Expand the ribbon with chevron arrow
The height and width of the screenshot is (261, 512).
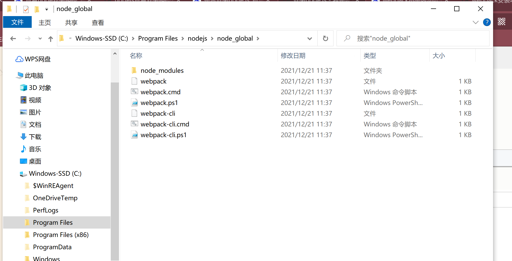475,22
